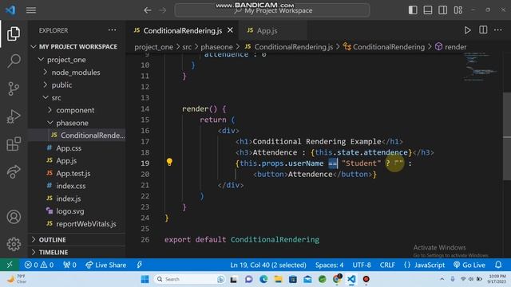Click the workspace search command box
Viewport: 511px width, 287px height.
[272, 10]
